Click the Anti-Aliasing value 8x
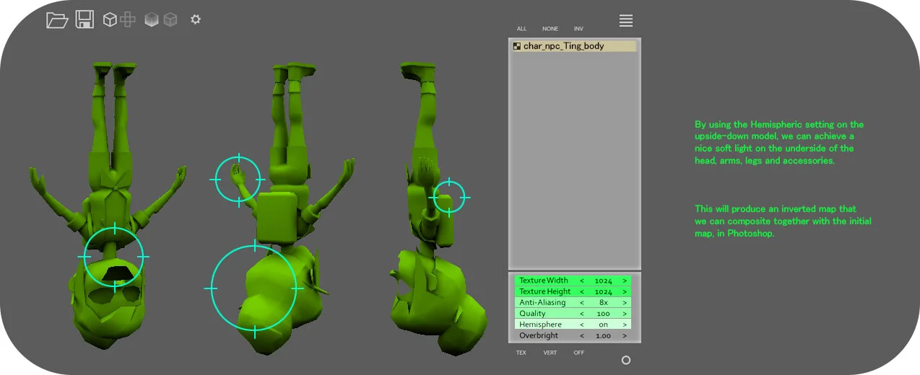The image size is (920, 375). coord(604,303)
